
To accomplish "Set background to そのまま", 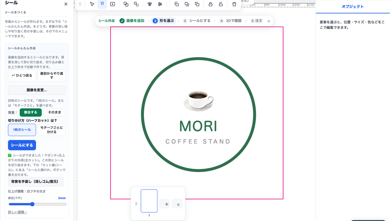I will pos(55,112).
